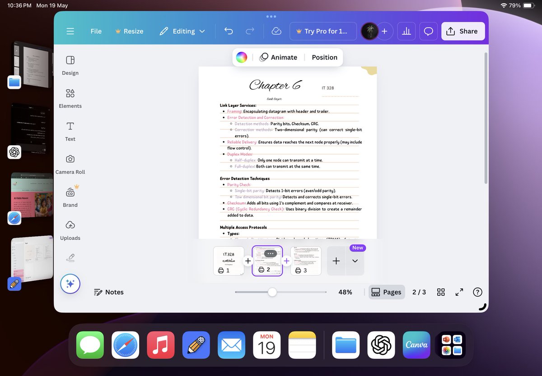Open the Notes panel
Image resolution: width=542 pixels, height=376 pixels.
click(108, 292)
